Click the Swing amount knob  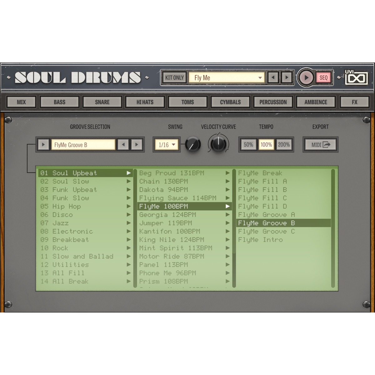point(193,145)
